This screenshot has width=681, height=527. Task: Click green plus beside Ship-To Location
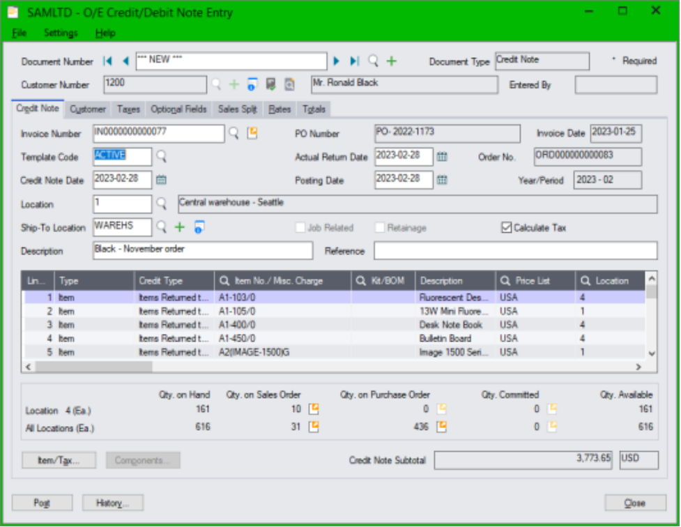click(x=179, y=227)
